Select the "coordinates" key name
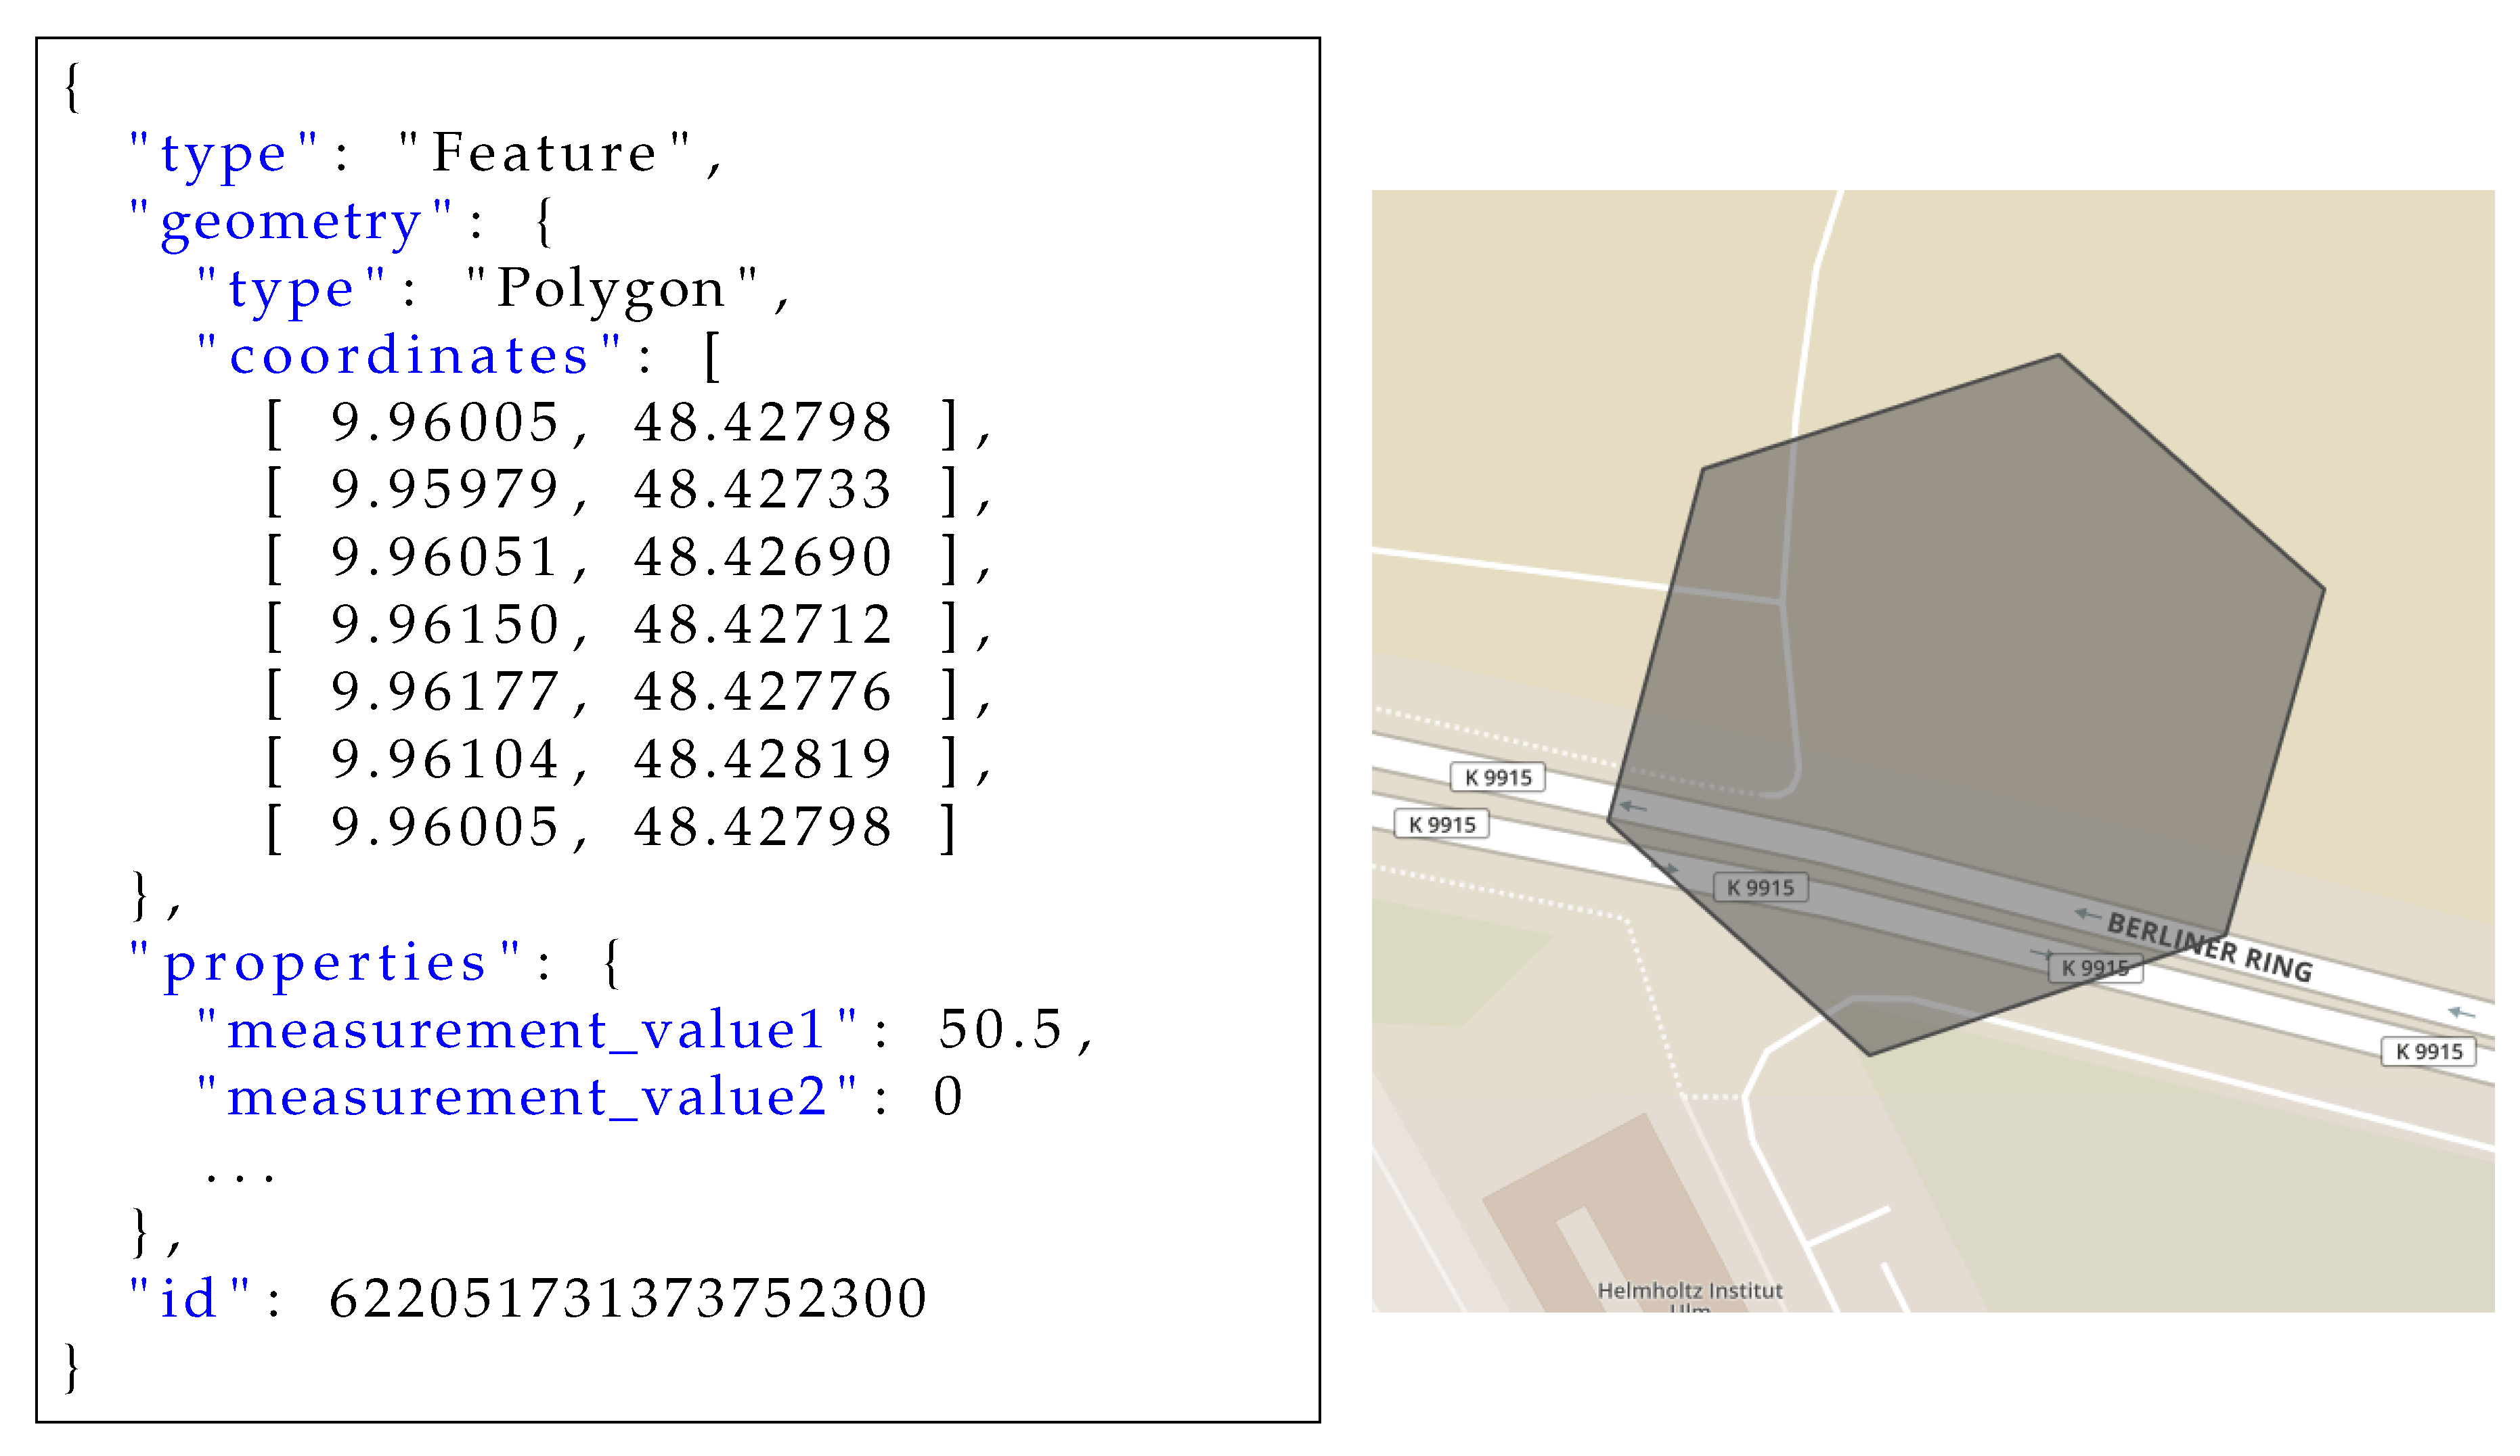The height and width of the screenshot is (1456, 2520). point(409,356)
